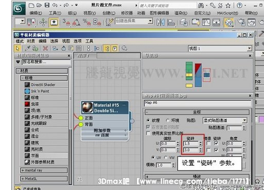Open the Schematic View icon

point(216,22)
